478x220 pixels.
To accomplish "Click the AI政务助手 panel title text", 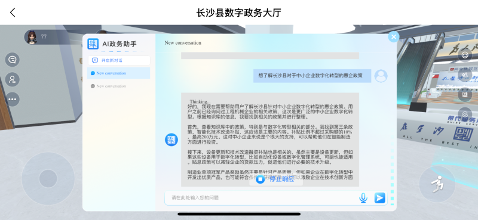I will point(119,44).
